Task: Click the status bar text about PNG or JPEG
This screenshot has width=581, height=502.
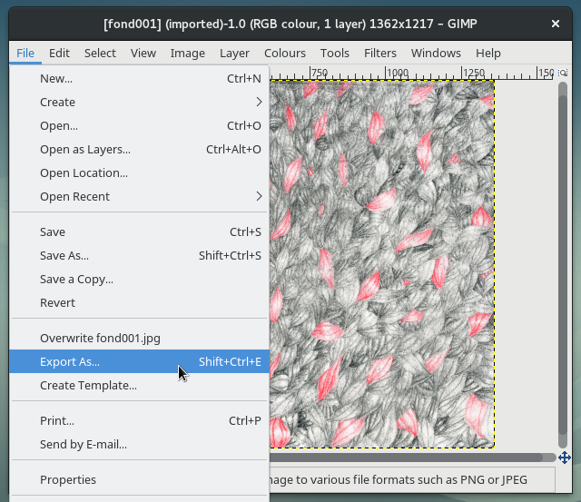Action: [x=399, y=479]
